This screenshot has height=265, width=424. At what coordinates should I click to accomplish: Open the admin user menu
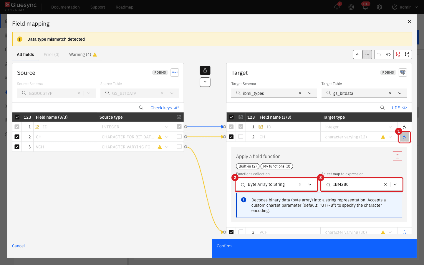(405, 7)
